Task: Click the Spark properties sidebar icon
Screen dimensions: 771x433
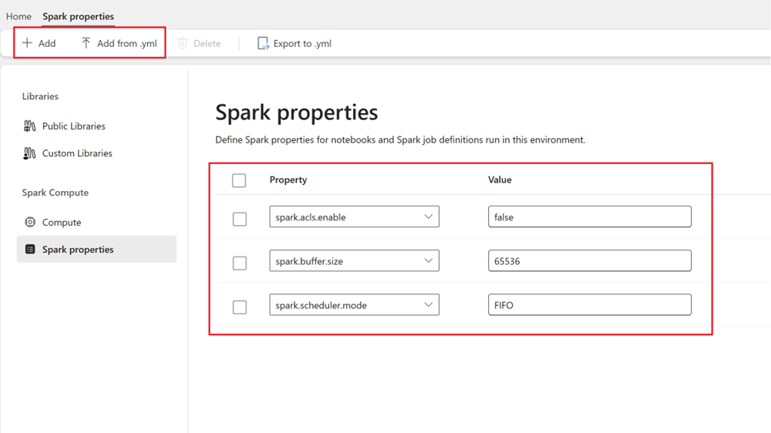Action: (x=30, y=250)
